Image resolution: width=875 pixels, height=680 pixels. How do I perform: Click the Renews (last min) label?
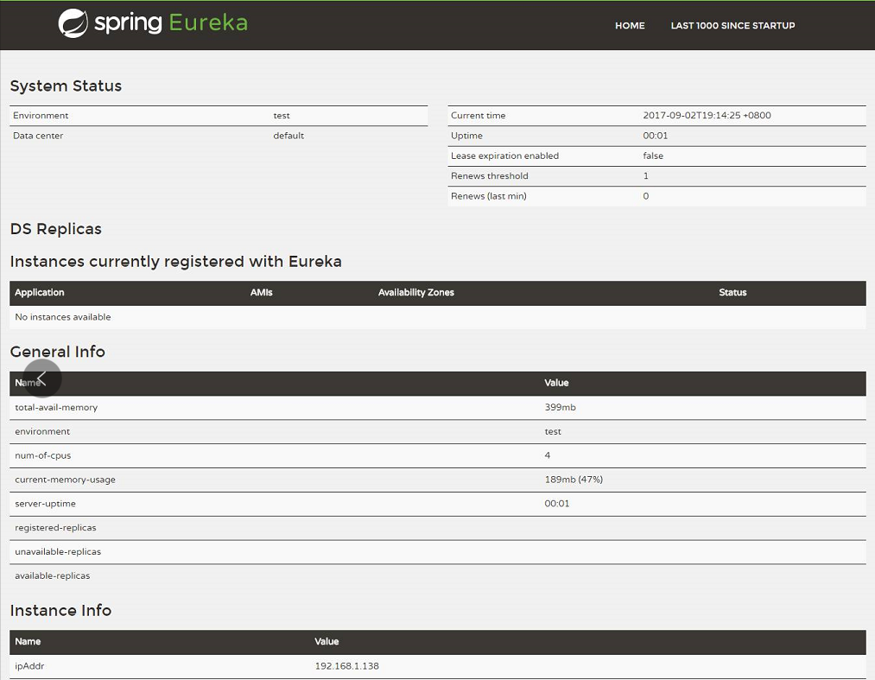[489, 196]
